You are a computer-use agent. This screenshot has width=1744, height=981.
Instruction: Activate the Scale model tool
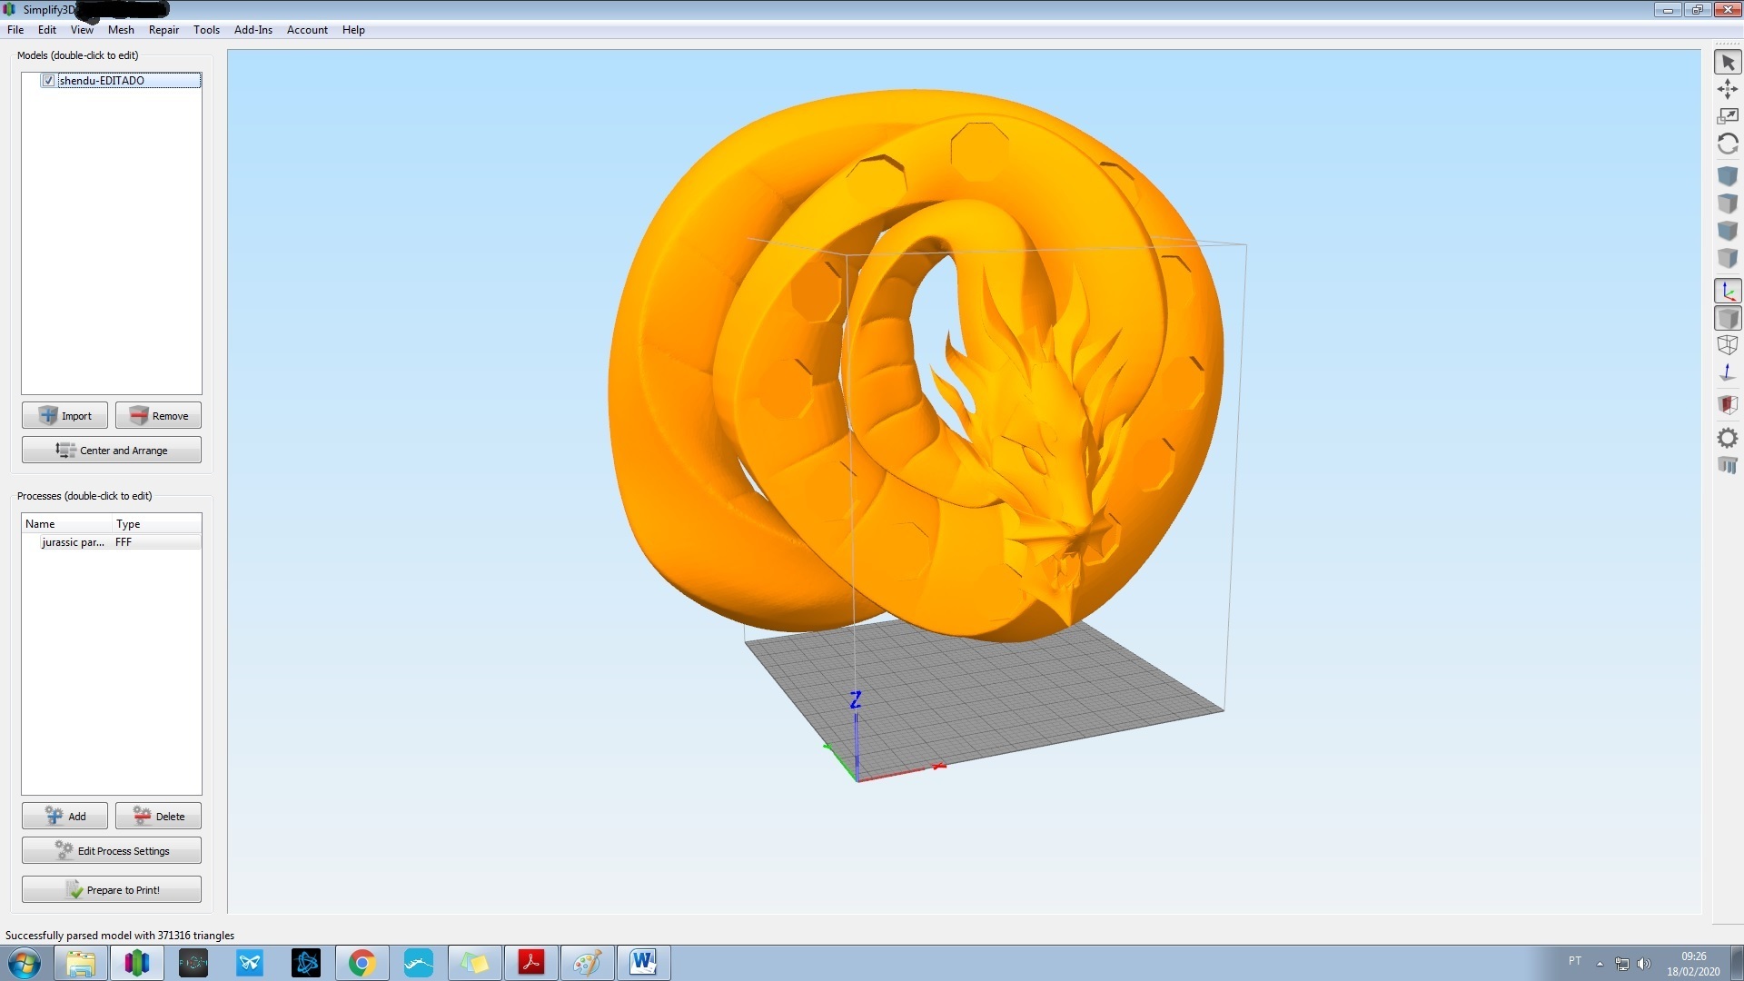tap(1728, 115)
